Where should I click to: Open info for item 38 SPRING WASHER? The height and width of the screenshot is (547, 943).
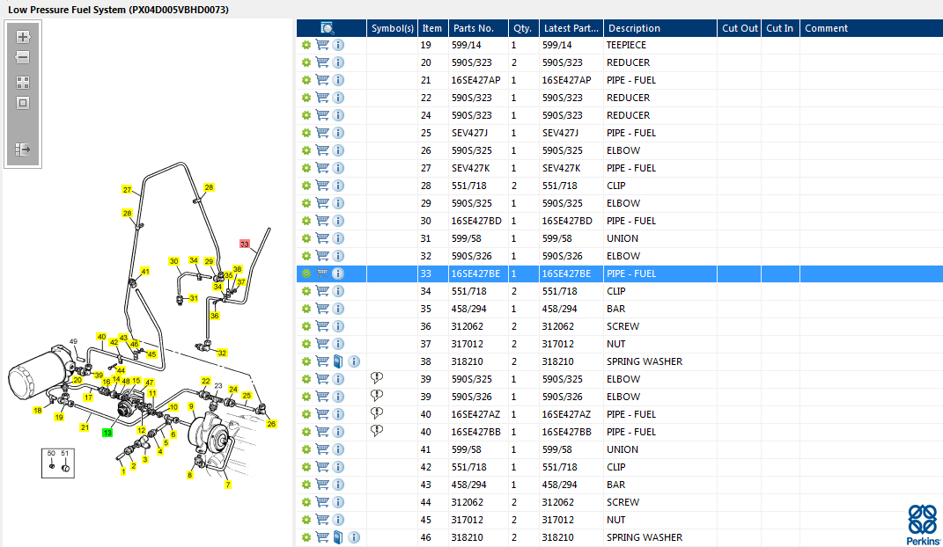point(354,361)
